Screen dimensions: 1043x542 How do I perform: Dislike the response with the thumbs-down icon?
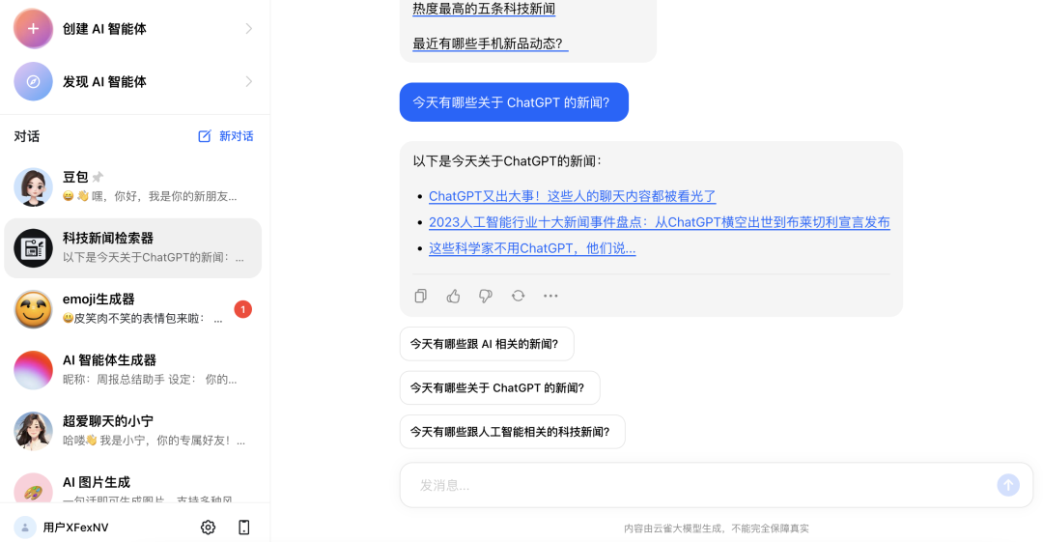486,296
